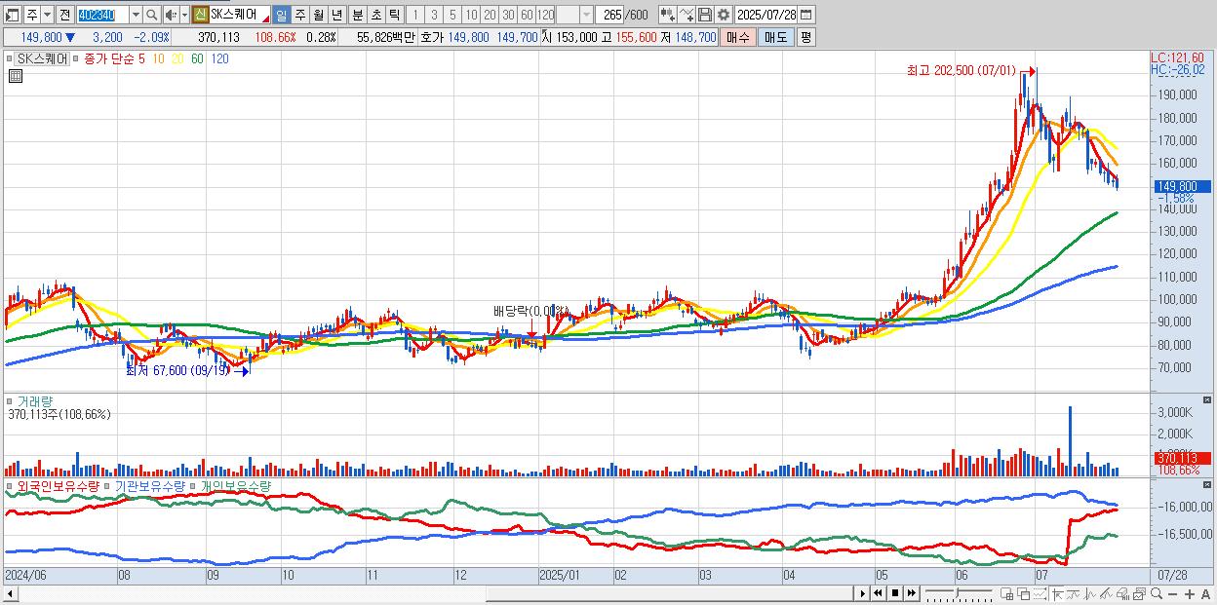1217x605 pixels.
Task: Click the magnifier zoom icon at bottom right
Action: 1156,593
